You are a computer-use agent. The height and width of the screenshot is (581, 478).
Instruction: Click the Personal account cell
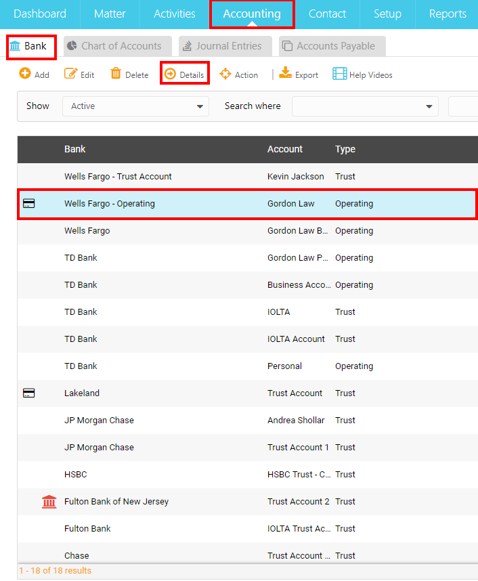coord(284,366)
